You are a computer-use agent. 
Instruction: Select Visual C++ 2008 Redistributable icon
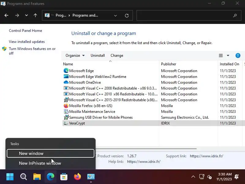66,88
